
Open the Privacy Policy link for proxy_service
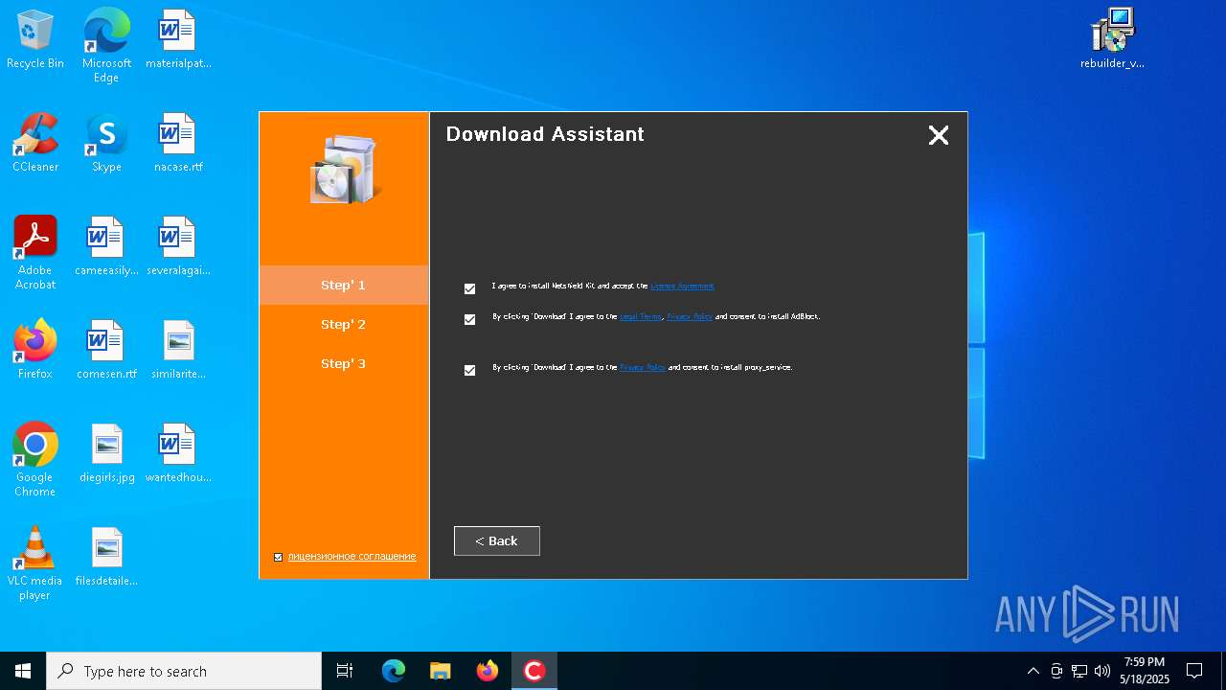(x=643, y=367)
